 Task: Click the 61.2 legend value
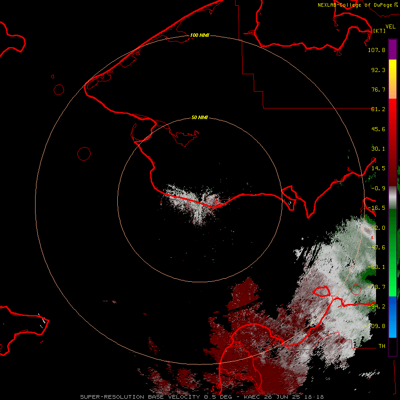378,109
